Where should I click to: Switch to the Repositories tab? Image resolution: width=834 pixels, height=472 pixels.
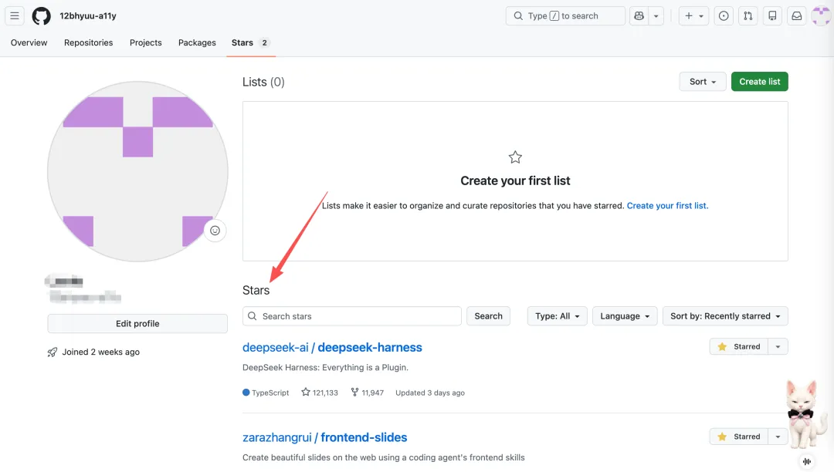coord(88,42)
